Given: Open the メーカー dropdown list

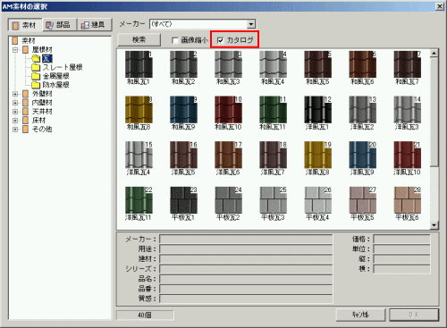Looking at the screenshot, I should [x=251, y=24].
